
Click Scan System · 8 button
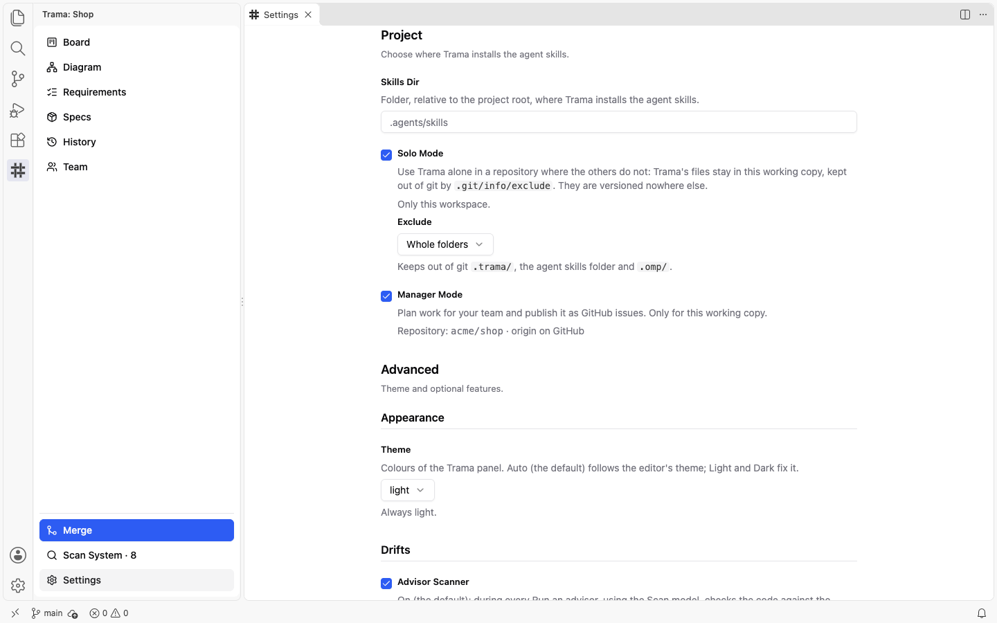(x=136, y=555)
